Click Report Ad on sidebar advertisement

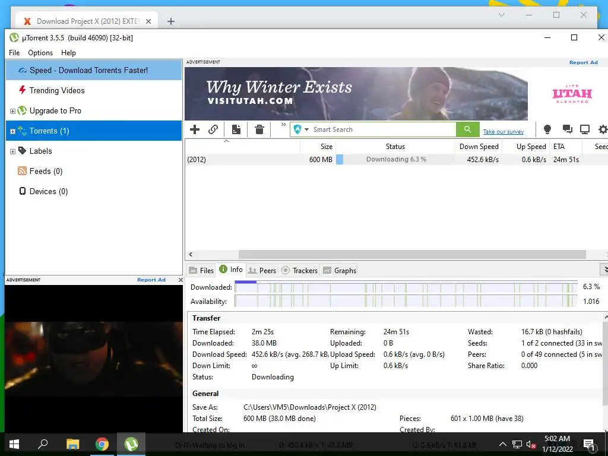click(x=151, y=280)
